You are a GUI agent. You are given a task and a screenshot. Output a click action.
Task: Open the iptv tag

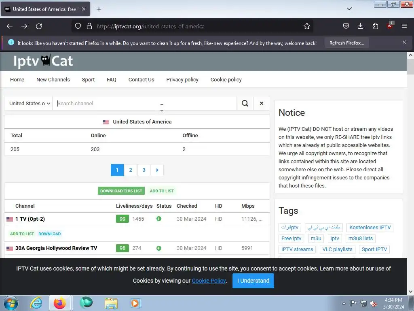click(335, 239)
